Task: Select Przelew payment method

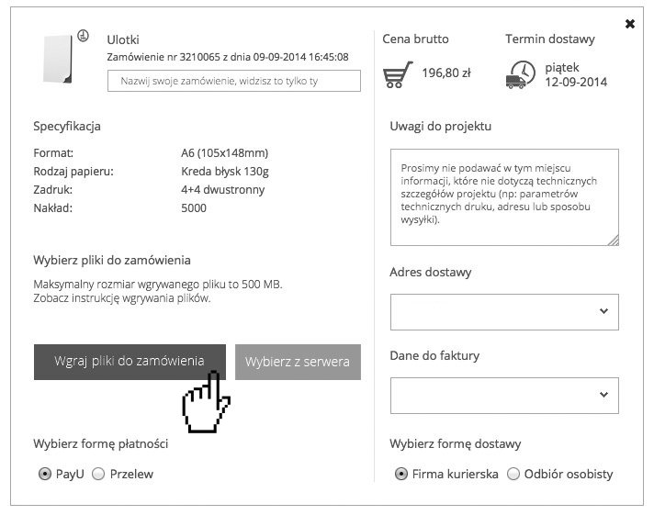Action: 98,475
